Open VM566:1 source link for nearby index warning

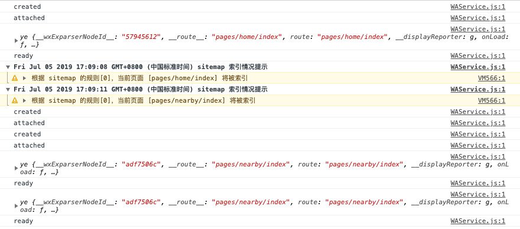click(492, 100)
